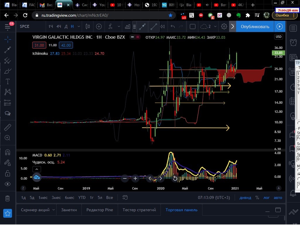Screen dimensions: 300x225
Task: Open the speech bubble icons tool
Action: (x=8, y=113)
